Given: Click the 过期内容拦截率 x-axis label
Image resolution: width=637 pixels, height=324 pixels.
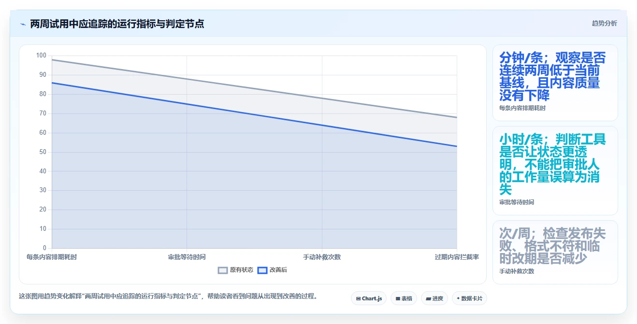Looking at the screenshot, I should pyautogui.click(x=457, y=257).
